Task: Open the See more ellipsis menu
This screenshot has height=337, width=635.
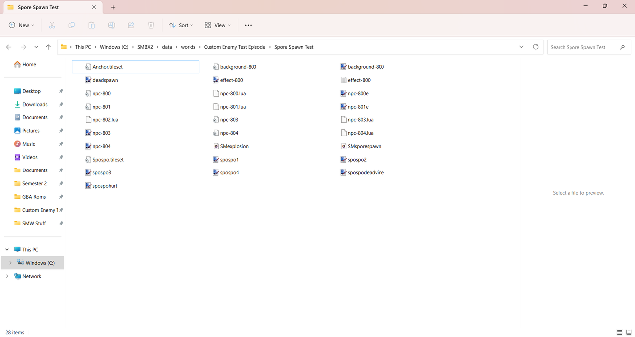Action: pos(248,25)
